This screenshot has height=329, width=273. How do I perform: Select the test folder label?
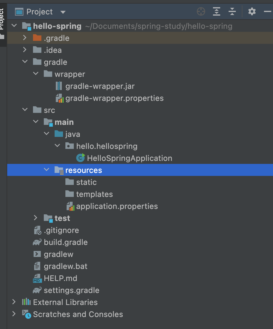62,218
